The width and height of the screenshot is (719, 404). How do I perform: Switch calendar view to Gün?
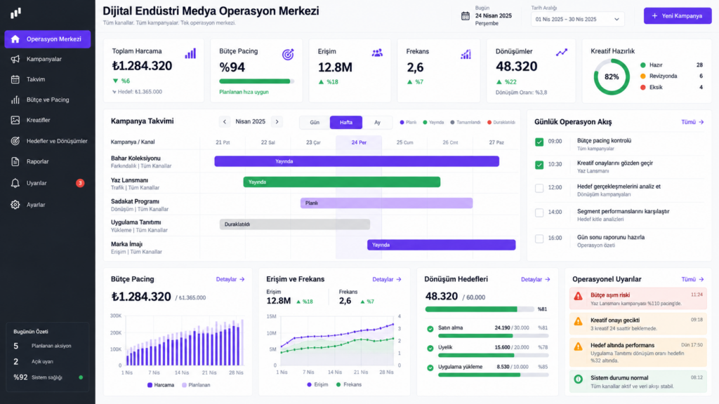click(x=315, y=122)
